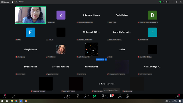The width and height of the screenshot is (183, 103).
Task: Open the Apps menu
Action: [x=103, y=96]
